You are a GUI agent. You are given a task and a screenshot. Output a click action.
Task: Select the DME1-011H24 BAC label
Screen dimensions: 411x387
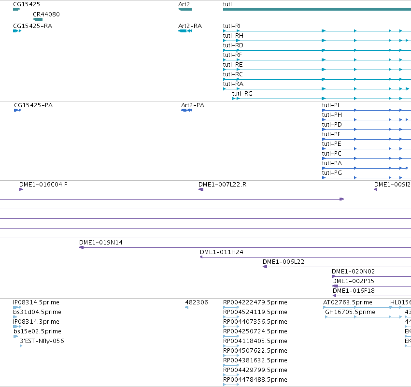click(x=222, y=252)
